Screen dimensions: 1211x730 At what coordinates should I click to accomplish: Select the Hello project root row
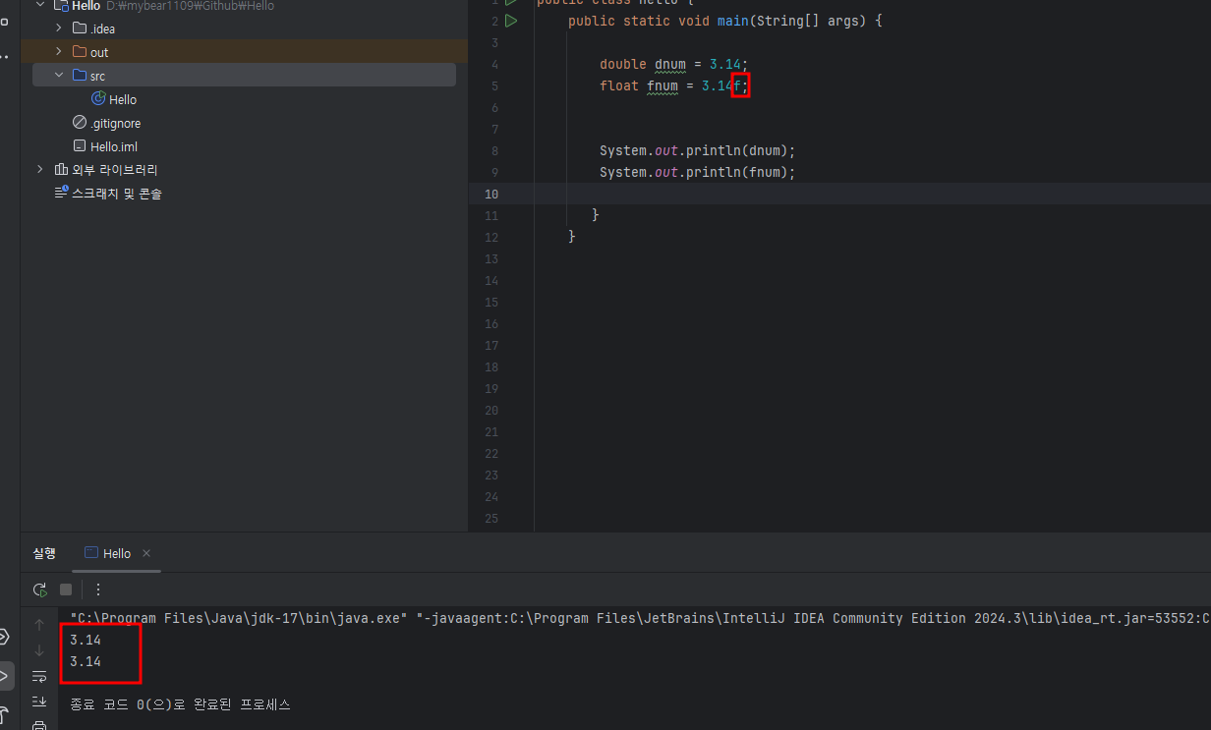coord(244,6)
